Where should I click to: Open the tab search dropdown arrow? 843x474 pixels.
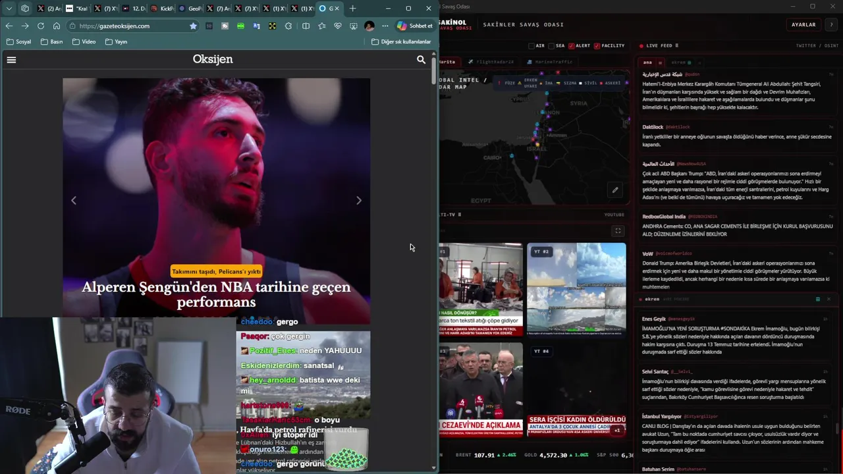(x=9, y=9)
